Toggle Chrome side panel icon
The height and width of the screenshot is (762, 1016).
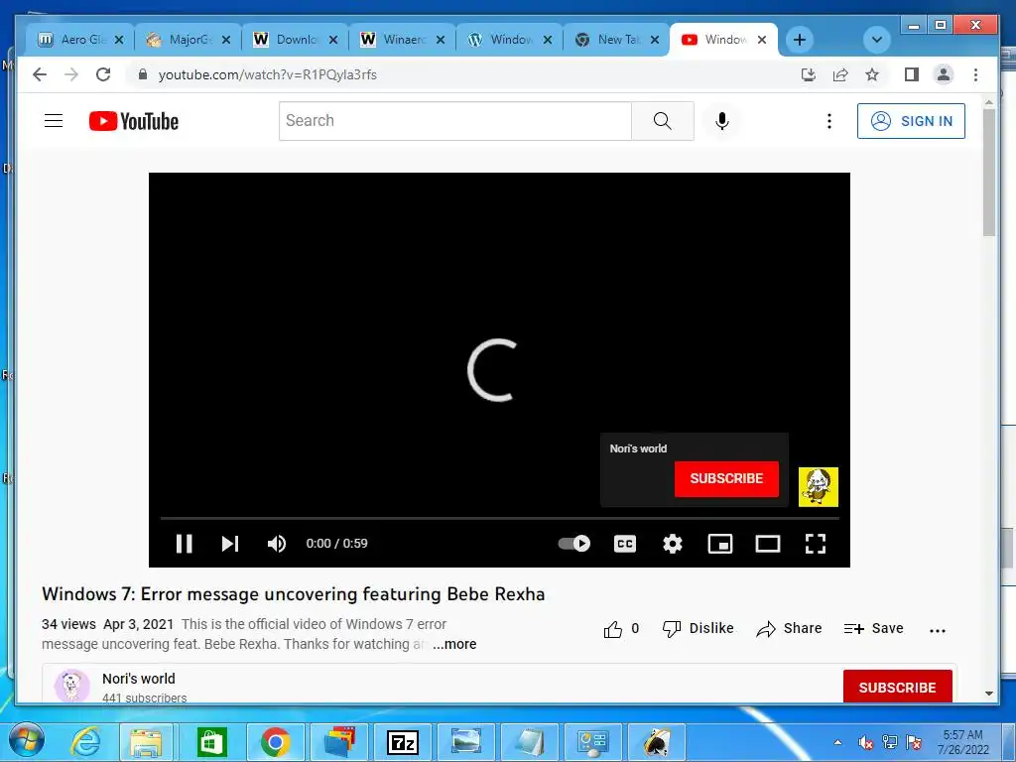tap(912, 74)
